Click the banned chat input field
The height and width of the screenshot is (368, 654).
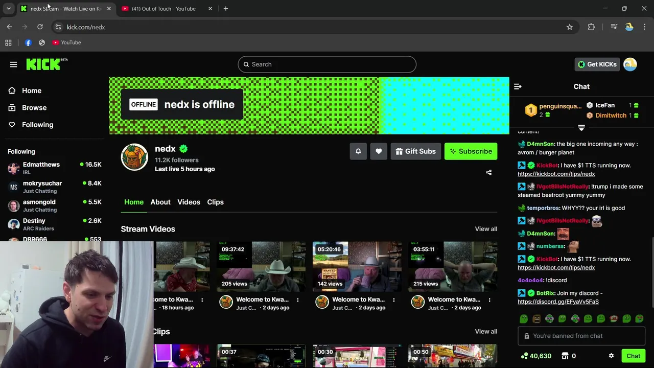(581, 336)
